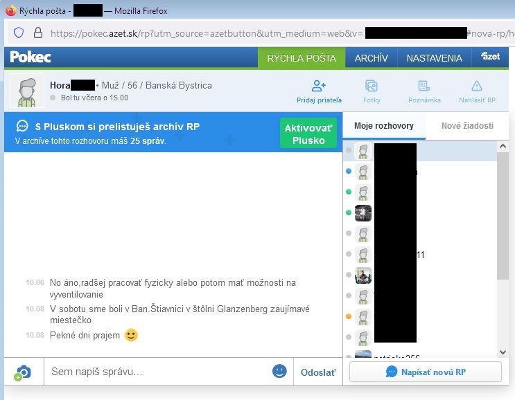Click the conversations list scroll down arrow
Image resolution: width=515 pixels, height=400 pixels.
point(503,352)
